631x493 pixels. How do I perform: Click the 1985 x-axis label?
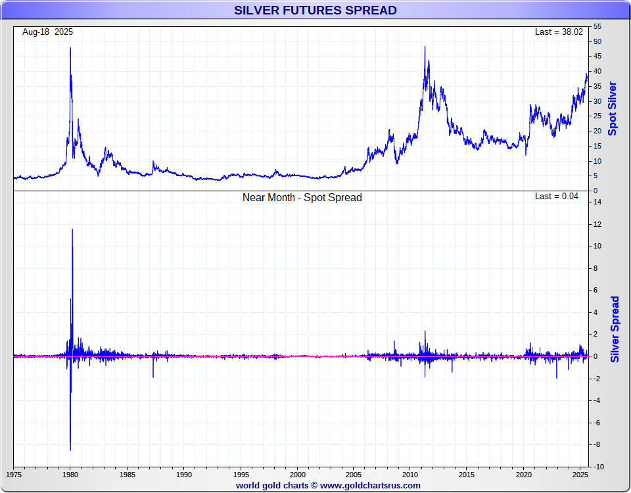coord(128,475)
